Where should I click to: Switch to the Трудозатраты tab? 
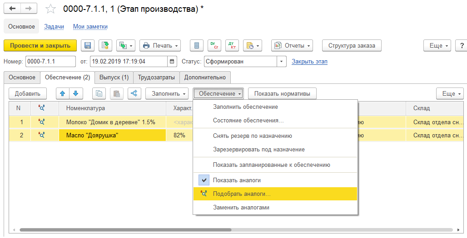[156, 78]
